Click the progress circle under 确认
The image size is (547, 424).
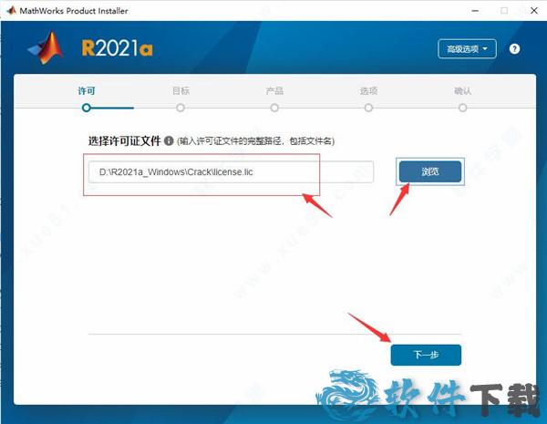[x=463, y=108]
